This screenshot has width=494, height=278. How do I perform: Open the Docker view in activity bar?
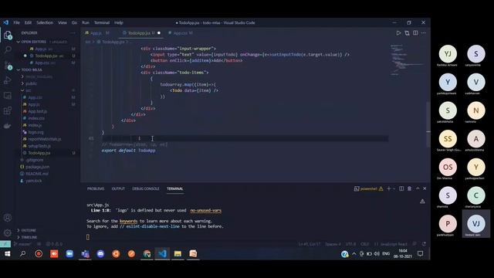tap(8, 126)
